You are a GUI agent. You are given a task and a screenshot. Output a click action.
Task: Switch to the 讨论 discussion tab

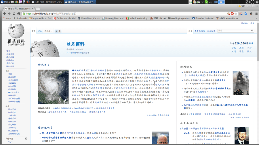(x=40, y=31)
